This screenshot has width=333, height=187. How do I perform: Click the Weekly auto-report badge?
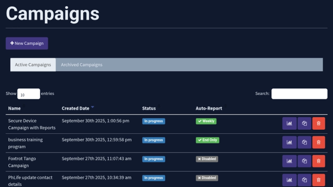(206, 121)
